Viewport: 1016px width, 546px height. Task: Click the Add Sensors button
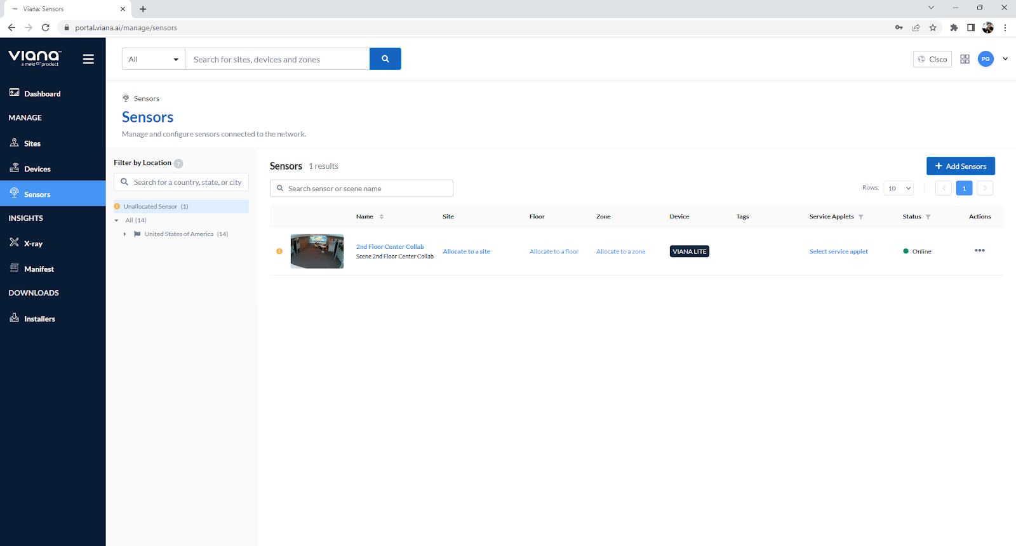click(x=960, y=166)
